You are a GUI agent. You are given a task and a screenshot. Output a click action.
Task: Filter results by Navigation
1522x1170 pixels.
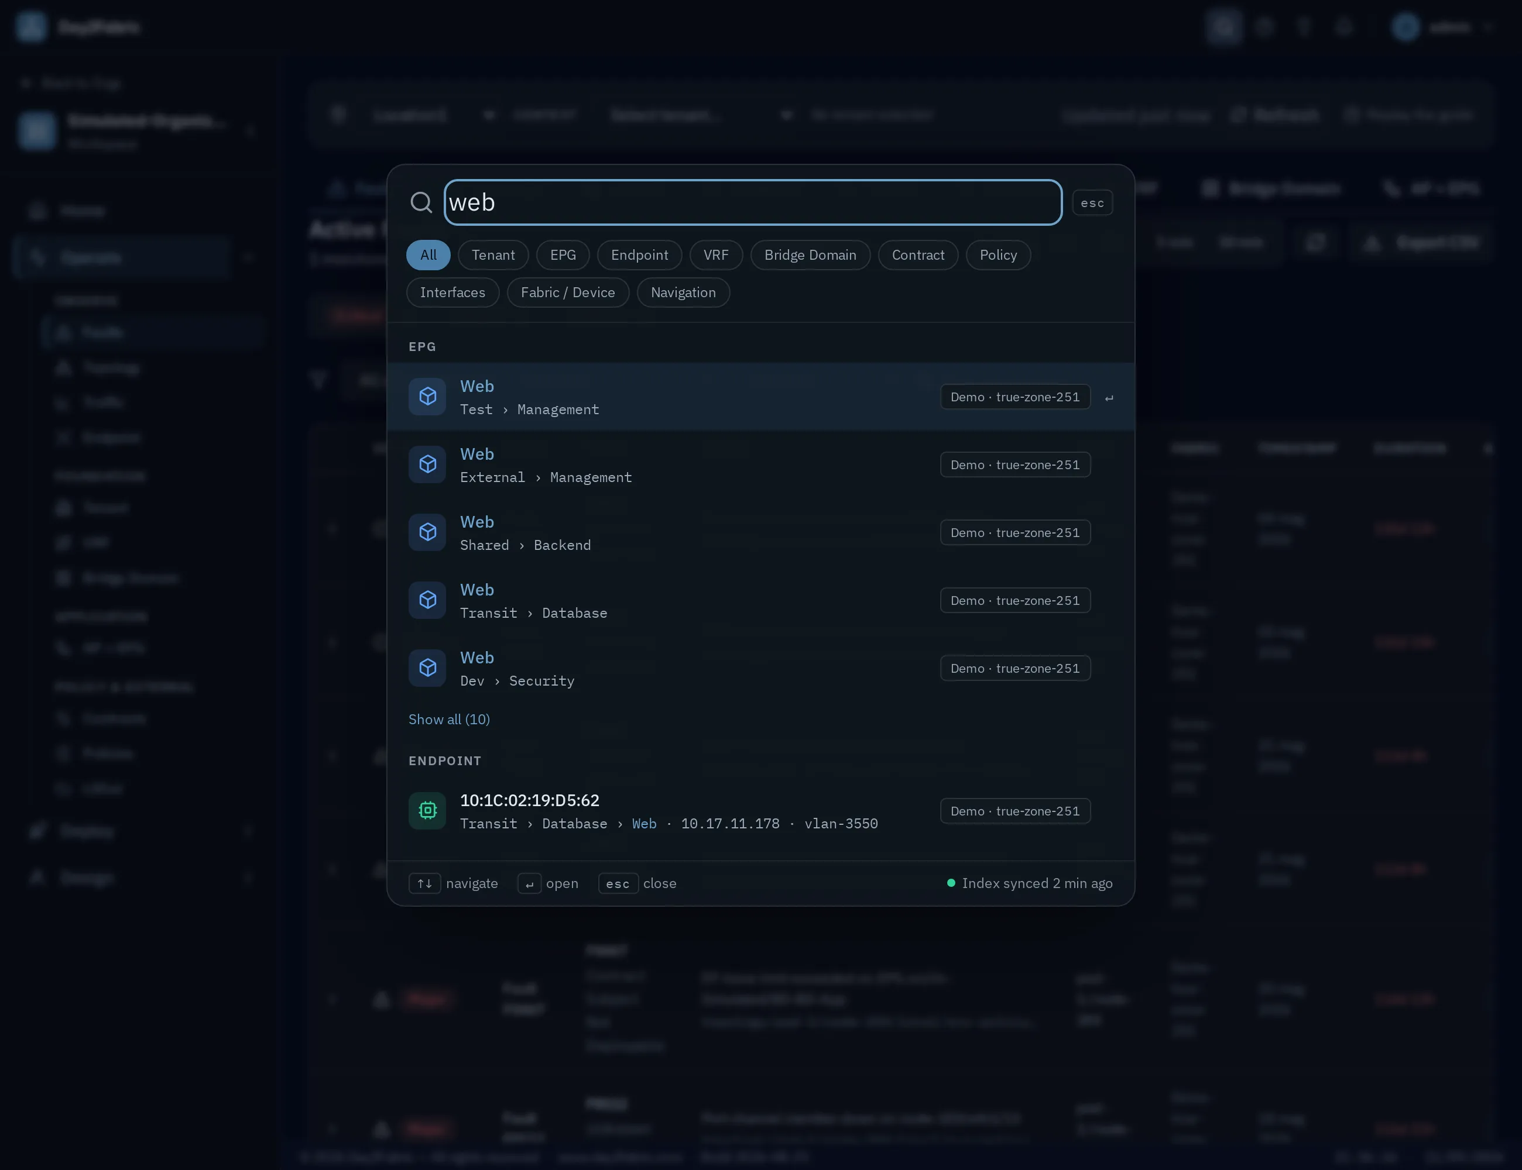pyautogui.click(x=683, y=292)
